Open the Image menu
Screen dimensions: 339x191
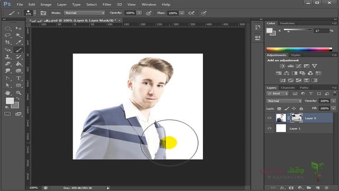coord(46,4)
